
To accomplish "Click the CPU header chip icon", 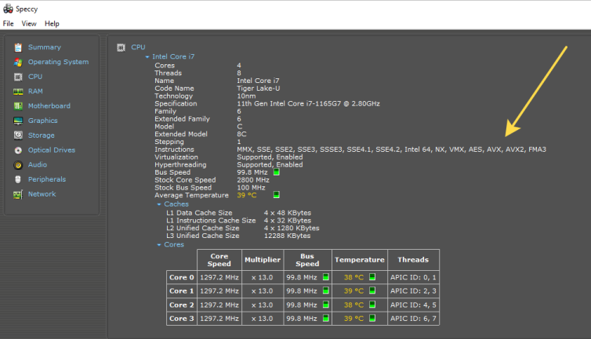I will point(121,48).
